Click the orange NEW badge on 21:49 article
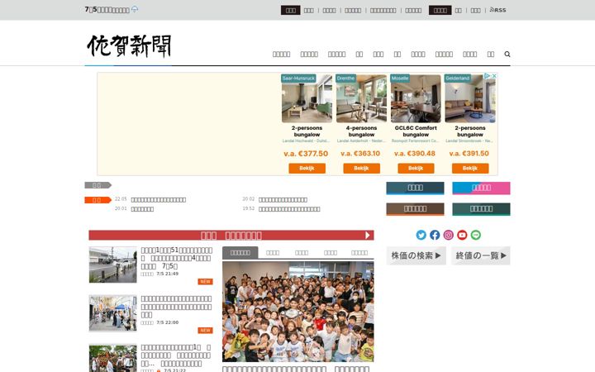The width and height of the screenshot is (595, 372). (x=205, y=282)
